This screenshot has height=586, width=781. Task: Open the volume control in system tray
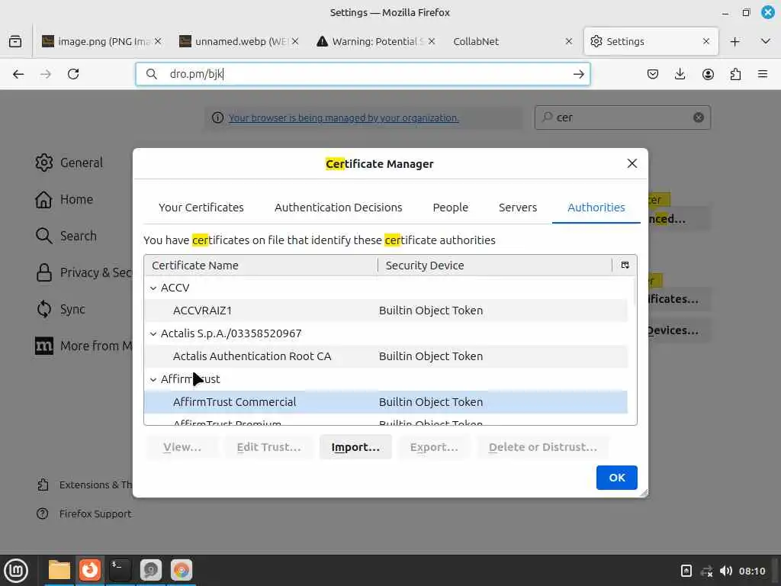coord(726,571)
